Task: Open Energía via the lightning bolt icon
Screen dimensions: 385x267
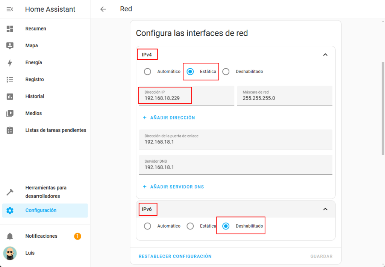Action: (x=10, y=63)
